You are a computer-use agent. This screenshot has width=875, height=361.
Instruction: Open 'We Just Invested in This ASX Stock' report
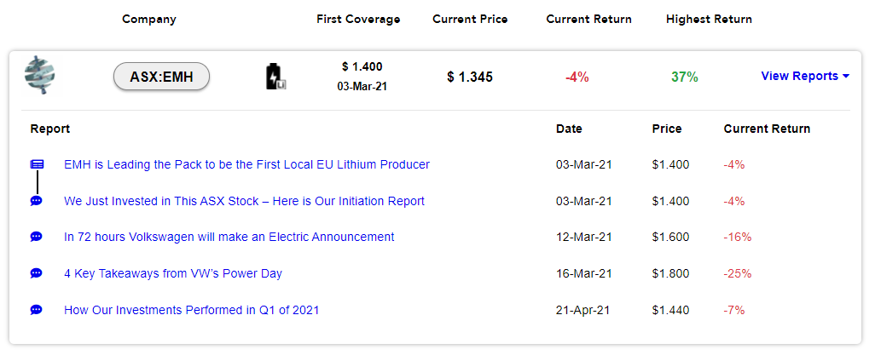[245, 201]
